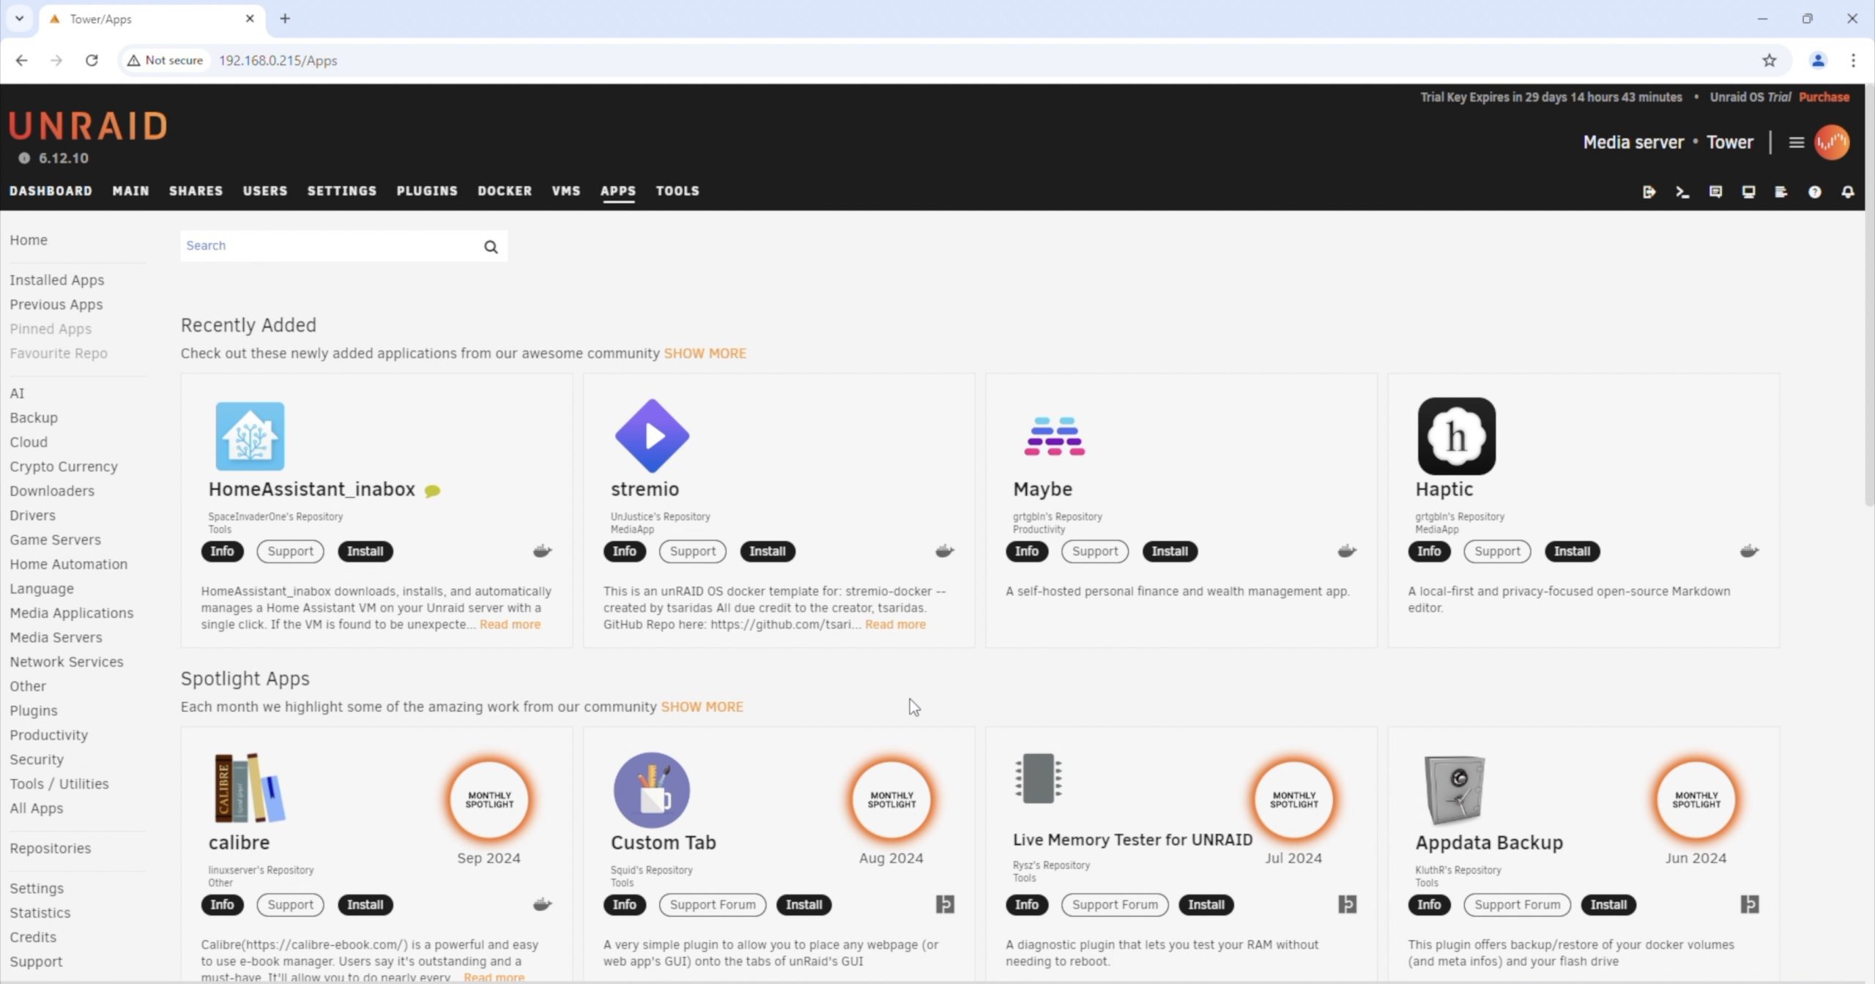The image size is (1875, 984).
Task: Click the logout icon in header
Action: [1649, 192]
